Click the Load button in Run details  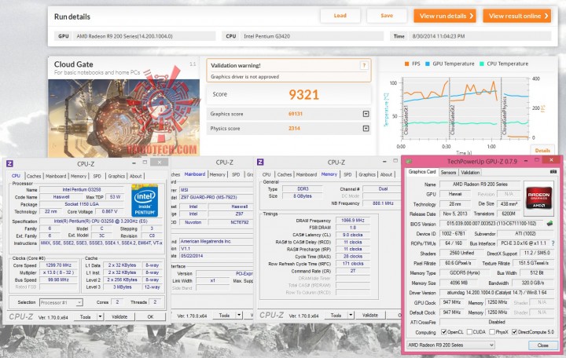coord(340,16)
